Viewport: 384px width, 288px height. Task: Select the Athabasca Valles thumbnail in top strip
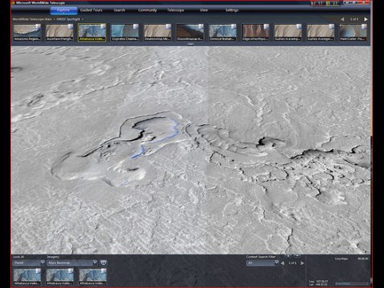[x=92, y=32]
